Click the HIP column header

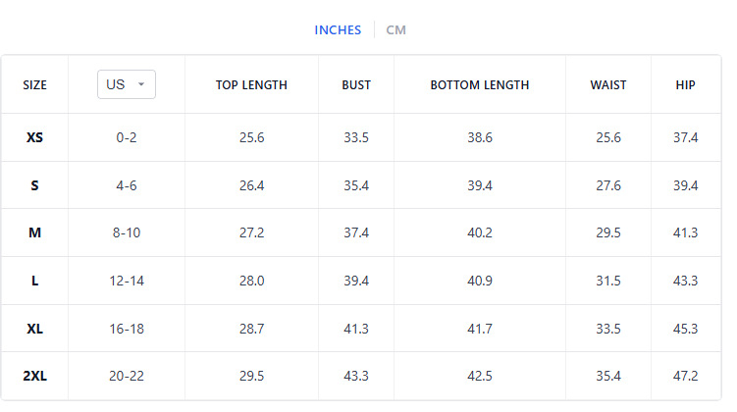tap(685, 85)
